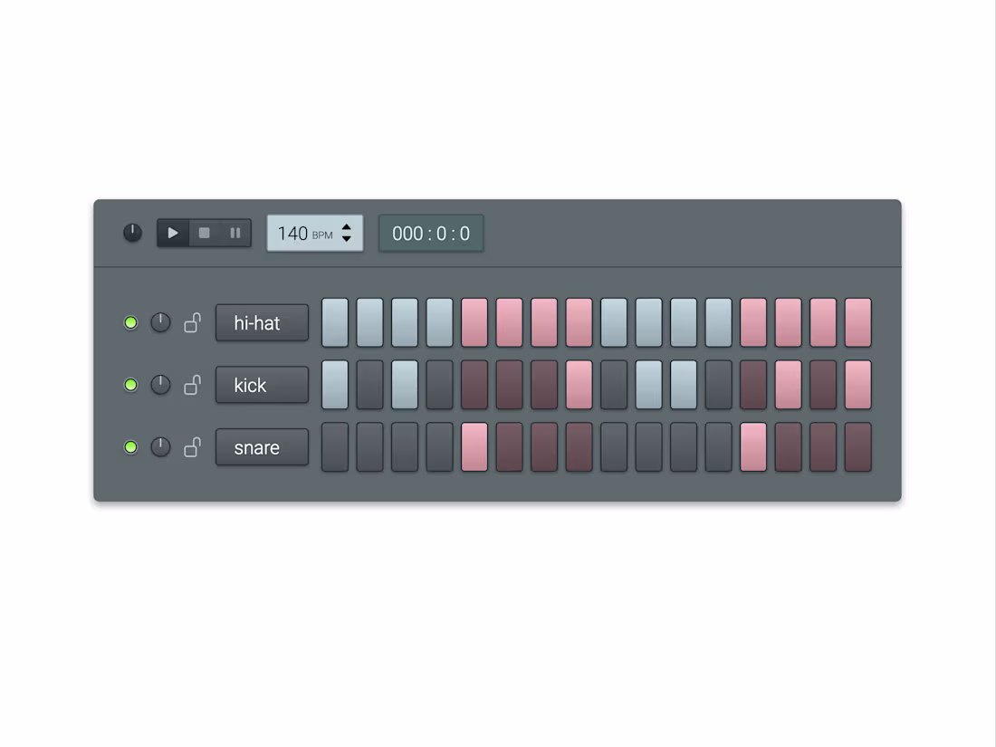
Task: Toggle hi-hat step 4
Action: pyautogui.click(x=439, y=322)
